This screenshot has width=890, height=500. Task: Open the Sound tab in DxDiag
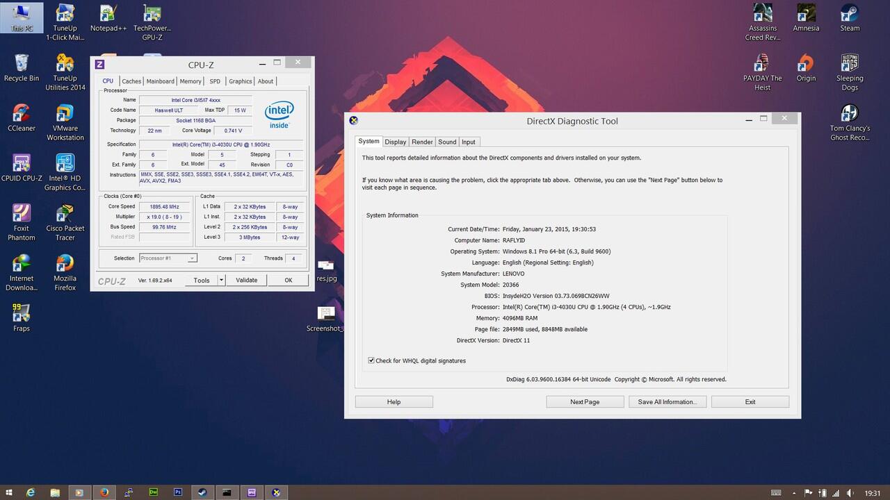(x=447, y=142)
